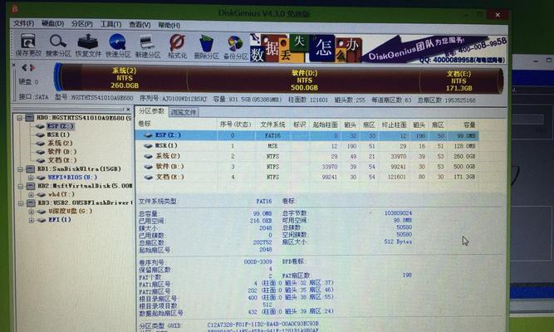Click the 卷标 column header
The image size is (554, 332).
tap(145, 124)
